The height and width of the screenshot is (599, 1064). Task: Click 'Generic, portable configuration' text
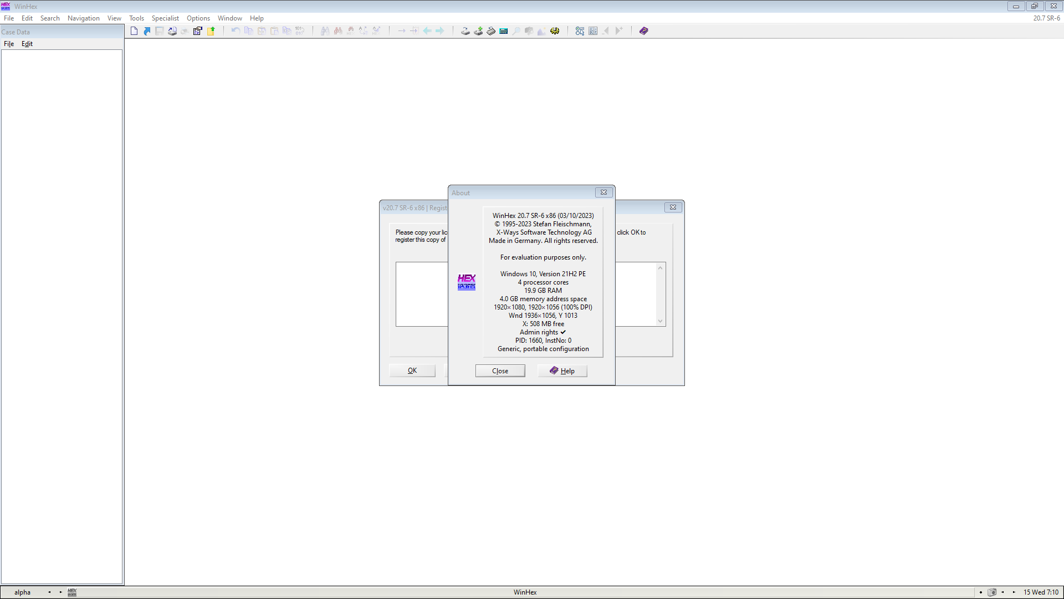point(543,349)
